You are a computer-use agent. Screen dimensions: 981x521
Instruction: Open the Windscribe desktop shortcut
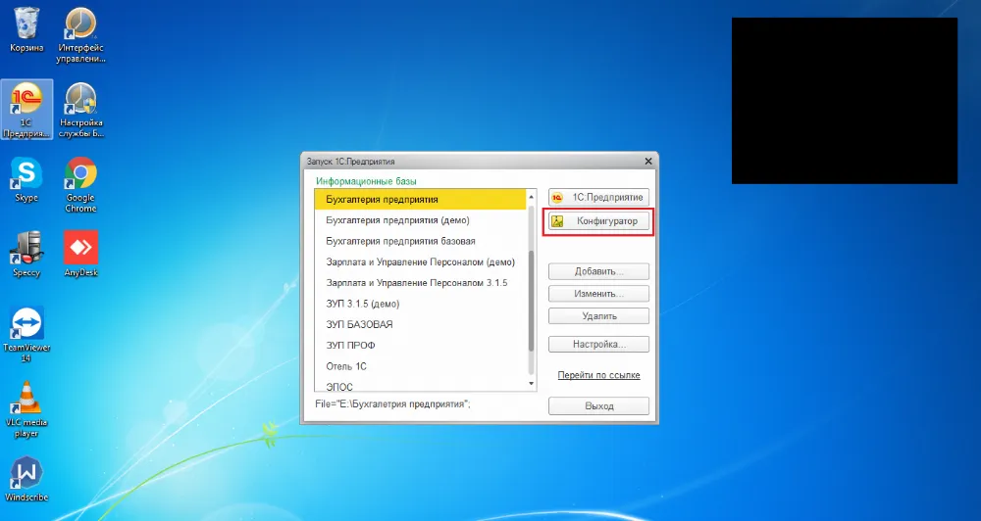tap(26, 480)
